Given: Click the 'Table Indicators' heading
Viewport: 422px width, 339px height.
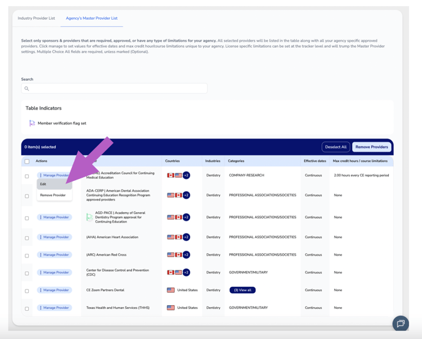Looking at the screenshot, I should click(44, 108).
